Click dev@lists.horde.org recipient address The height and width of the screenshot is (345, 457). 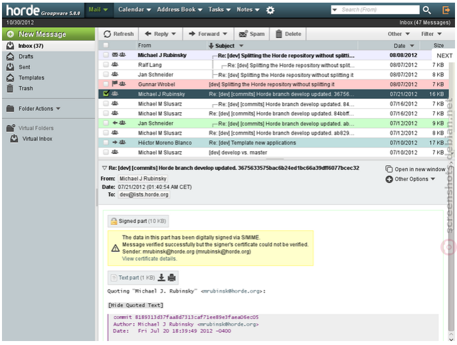(144, 194)
